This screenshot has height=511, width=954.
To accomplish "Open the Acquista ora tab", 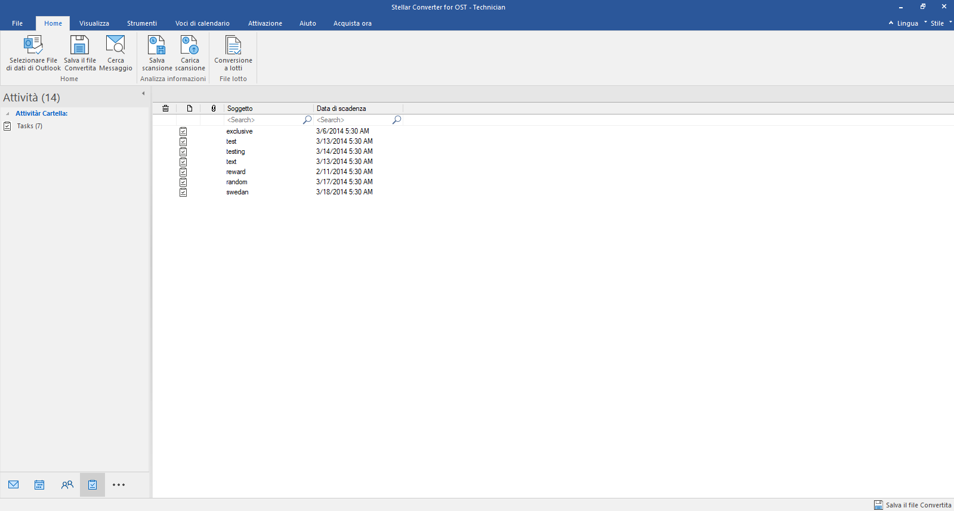I will point(353,23).
